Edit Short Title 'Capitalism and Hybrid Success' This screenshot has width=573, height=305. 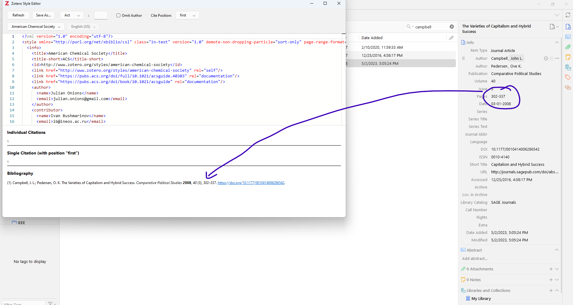click(x=517, y=164)
